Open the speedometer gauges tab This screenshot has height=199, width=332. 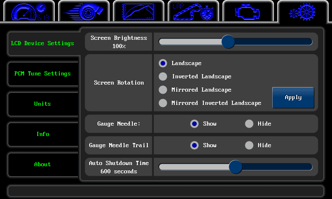pos(27,11)
